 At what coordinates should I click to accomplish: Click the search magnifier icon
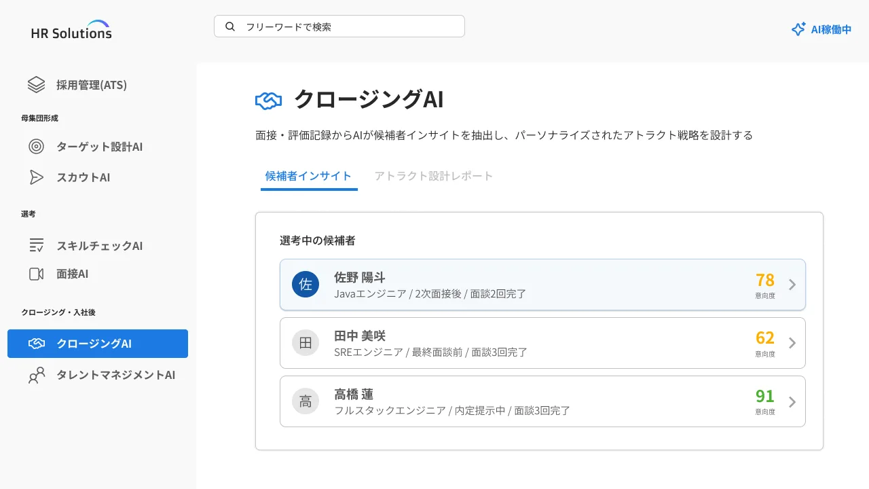tap(230, 26)
